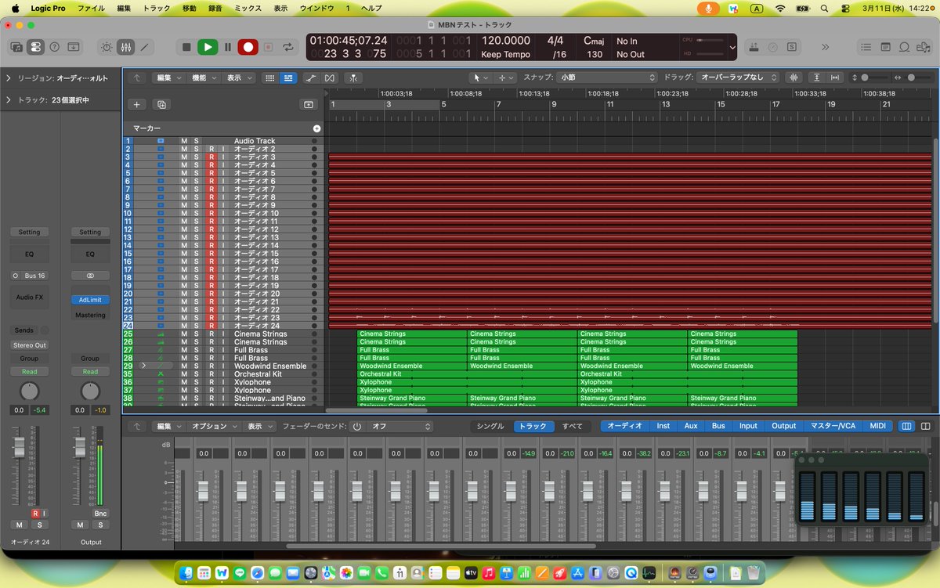The image size is (940, 588).
Task: Toggle Show Automation button
Action: tap(311, 78)
